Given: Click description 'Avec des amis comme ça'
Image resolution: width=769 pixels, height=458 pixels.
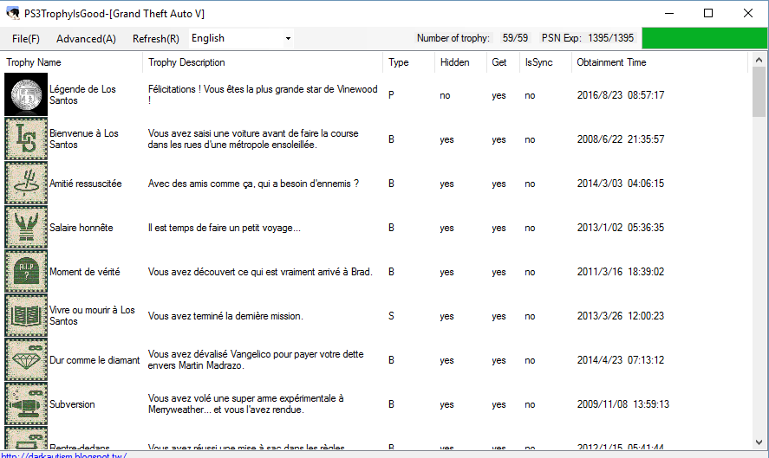Looking at the screenshot, I should pyautogui.click(x=253, y=184).
